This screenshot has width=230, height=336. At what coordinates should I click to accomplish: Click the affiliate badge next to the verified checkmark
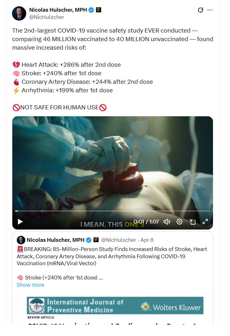pyautogui.click(x=99, y=10)
